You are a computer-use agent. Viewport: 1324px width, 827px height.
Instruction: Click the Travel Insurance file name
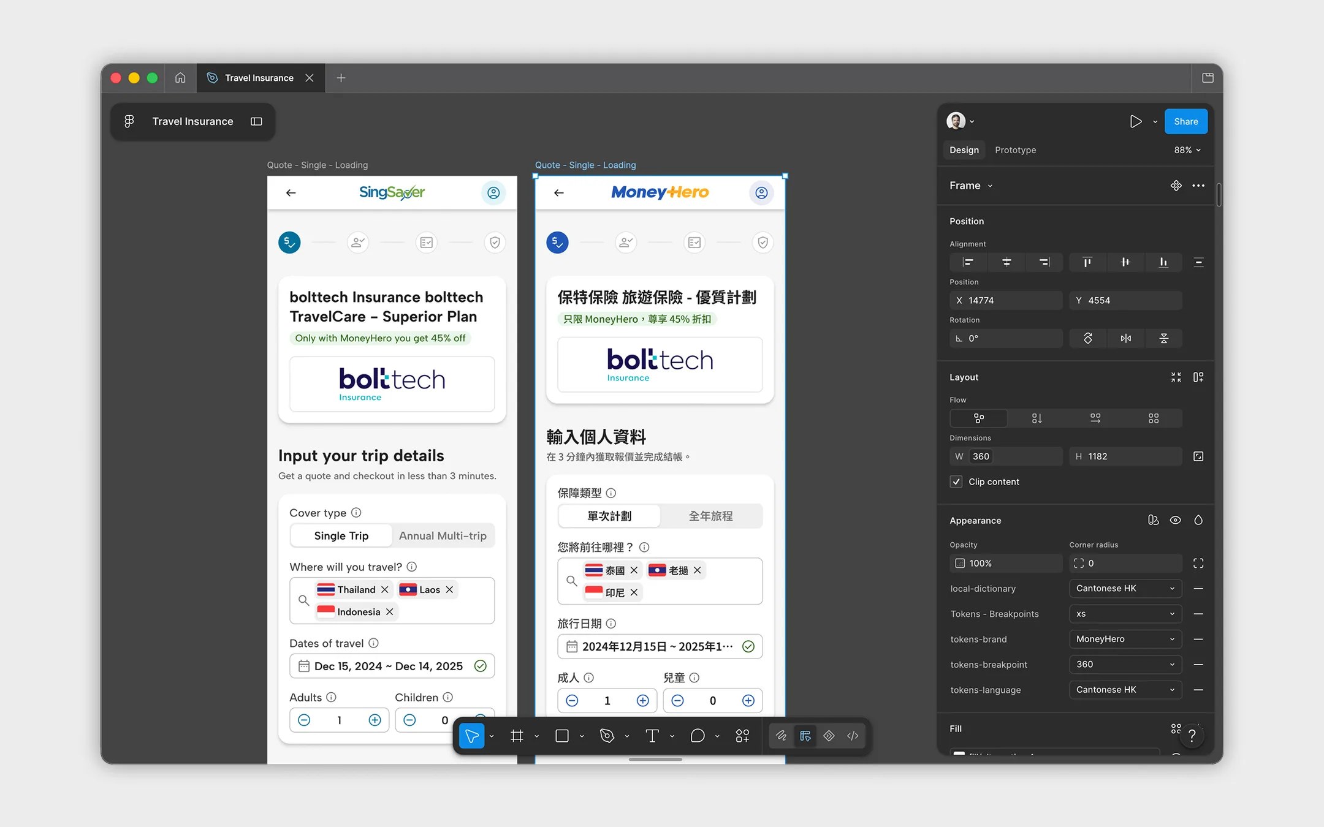192,121
